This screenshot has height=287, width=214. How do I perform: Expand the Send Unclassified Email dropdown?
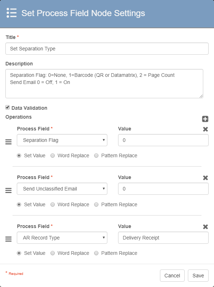pyautogui.click(x=62, y=189)
